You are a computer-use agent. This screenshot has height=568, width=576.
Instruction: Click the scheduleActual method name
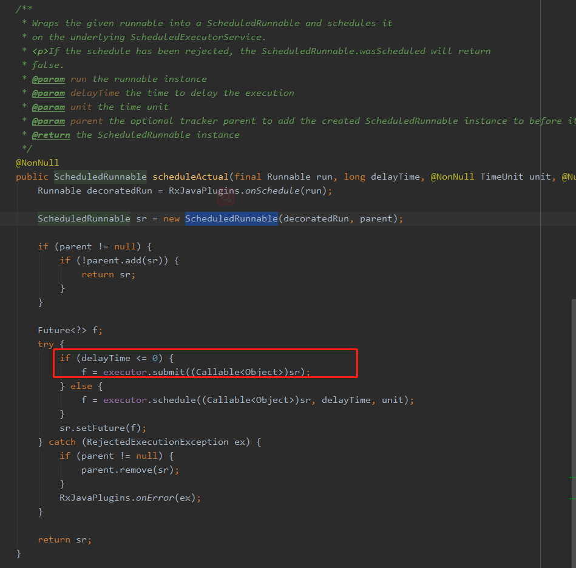pos(191,177)
